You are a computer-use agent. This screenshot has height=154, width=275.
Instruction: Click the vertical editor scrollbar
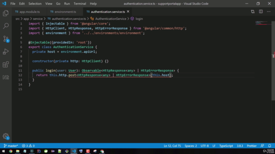[273, 60]
